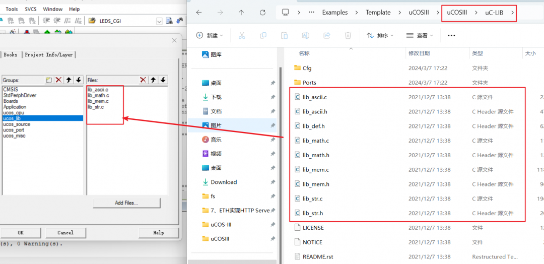The height and width of the screenshot is (264, 544).
Task: Select the Boards group
Action: [11, 101]
